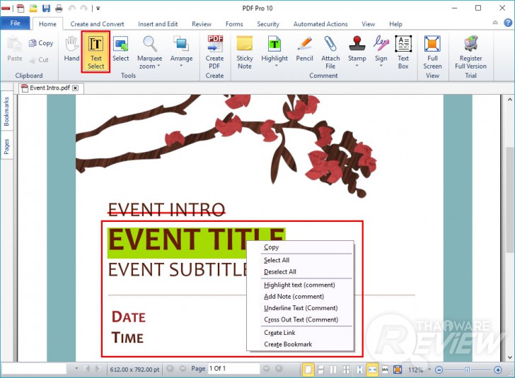Select the Hand tool
Viewport: 515px width, 378px height.
tap(71, 49)
